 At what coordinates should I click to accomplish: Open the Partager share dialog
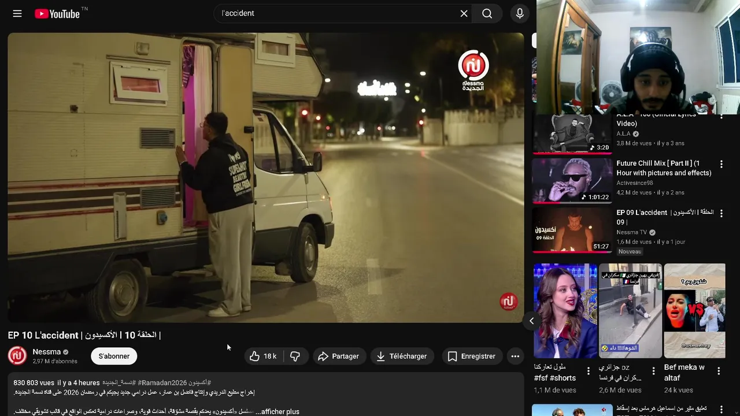tap(338, 356)
